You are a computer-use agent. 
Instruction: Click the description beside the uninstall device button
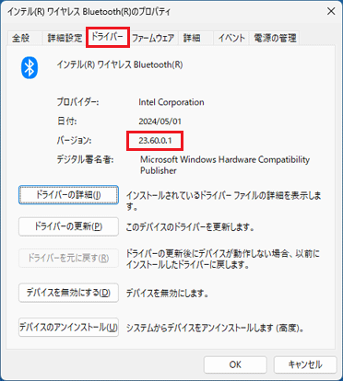[216, 329]
